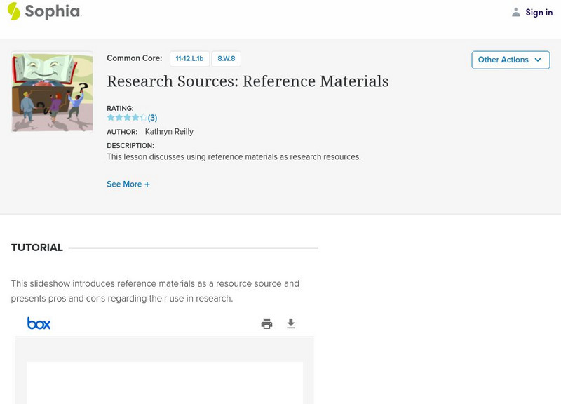Click the TUTORIAL section heading
Image resolution: width=561 pixels, height=404 pixels.
tap(37, 248)
